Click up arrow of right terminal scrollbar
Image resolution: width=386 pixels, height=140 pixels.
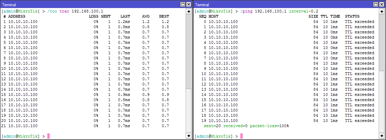381,11
